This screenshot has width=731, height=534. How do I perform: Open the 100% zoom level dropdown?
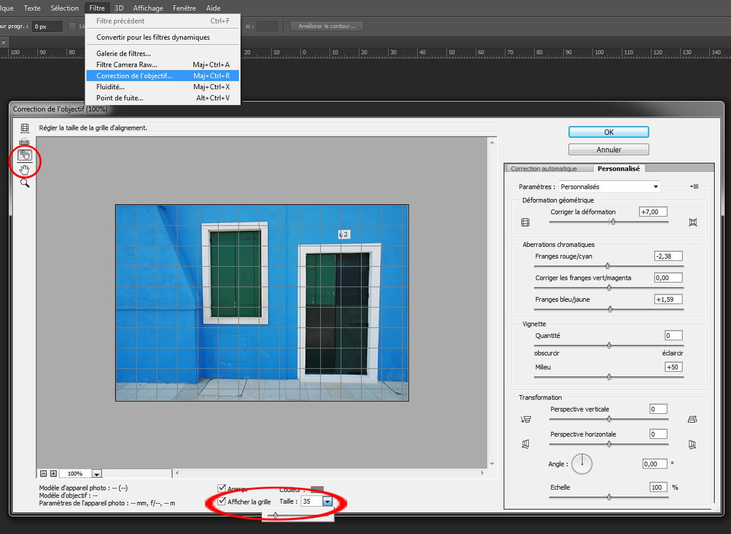pyautogui.click(x=96, y=474)
